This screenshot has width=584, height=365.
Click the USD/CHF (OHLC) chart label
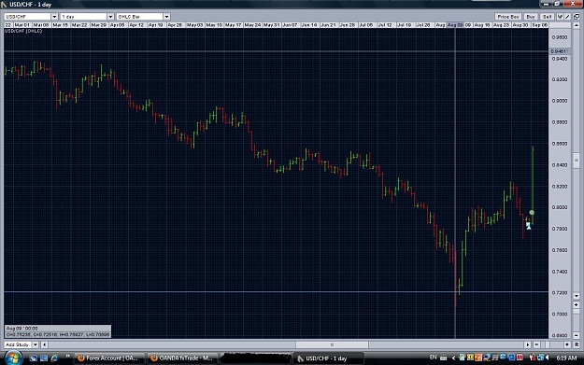click(x=23, y=31)
